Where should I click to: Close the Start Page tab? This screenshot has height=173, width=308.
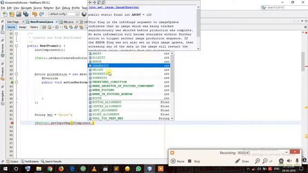[23, 22]
